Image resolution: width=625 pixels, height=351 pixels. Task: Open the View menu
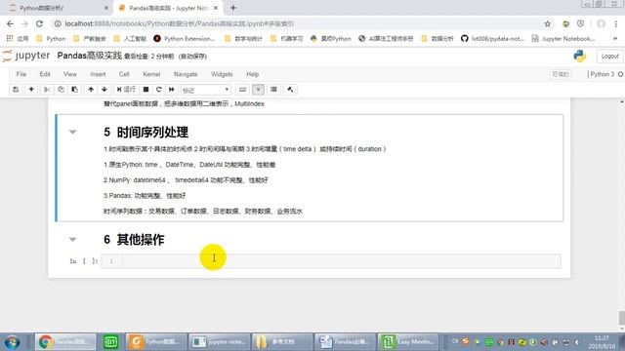pos(69,74)
